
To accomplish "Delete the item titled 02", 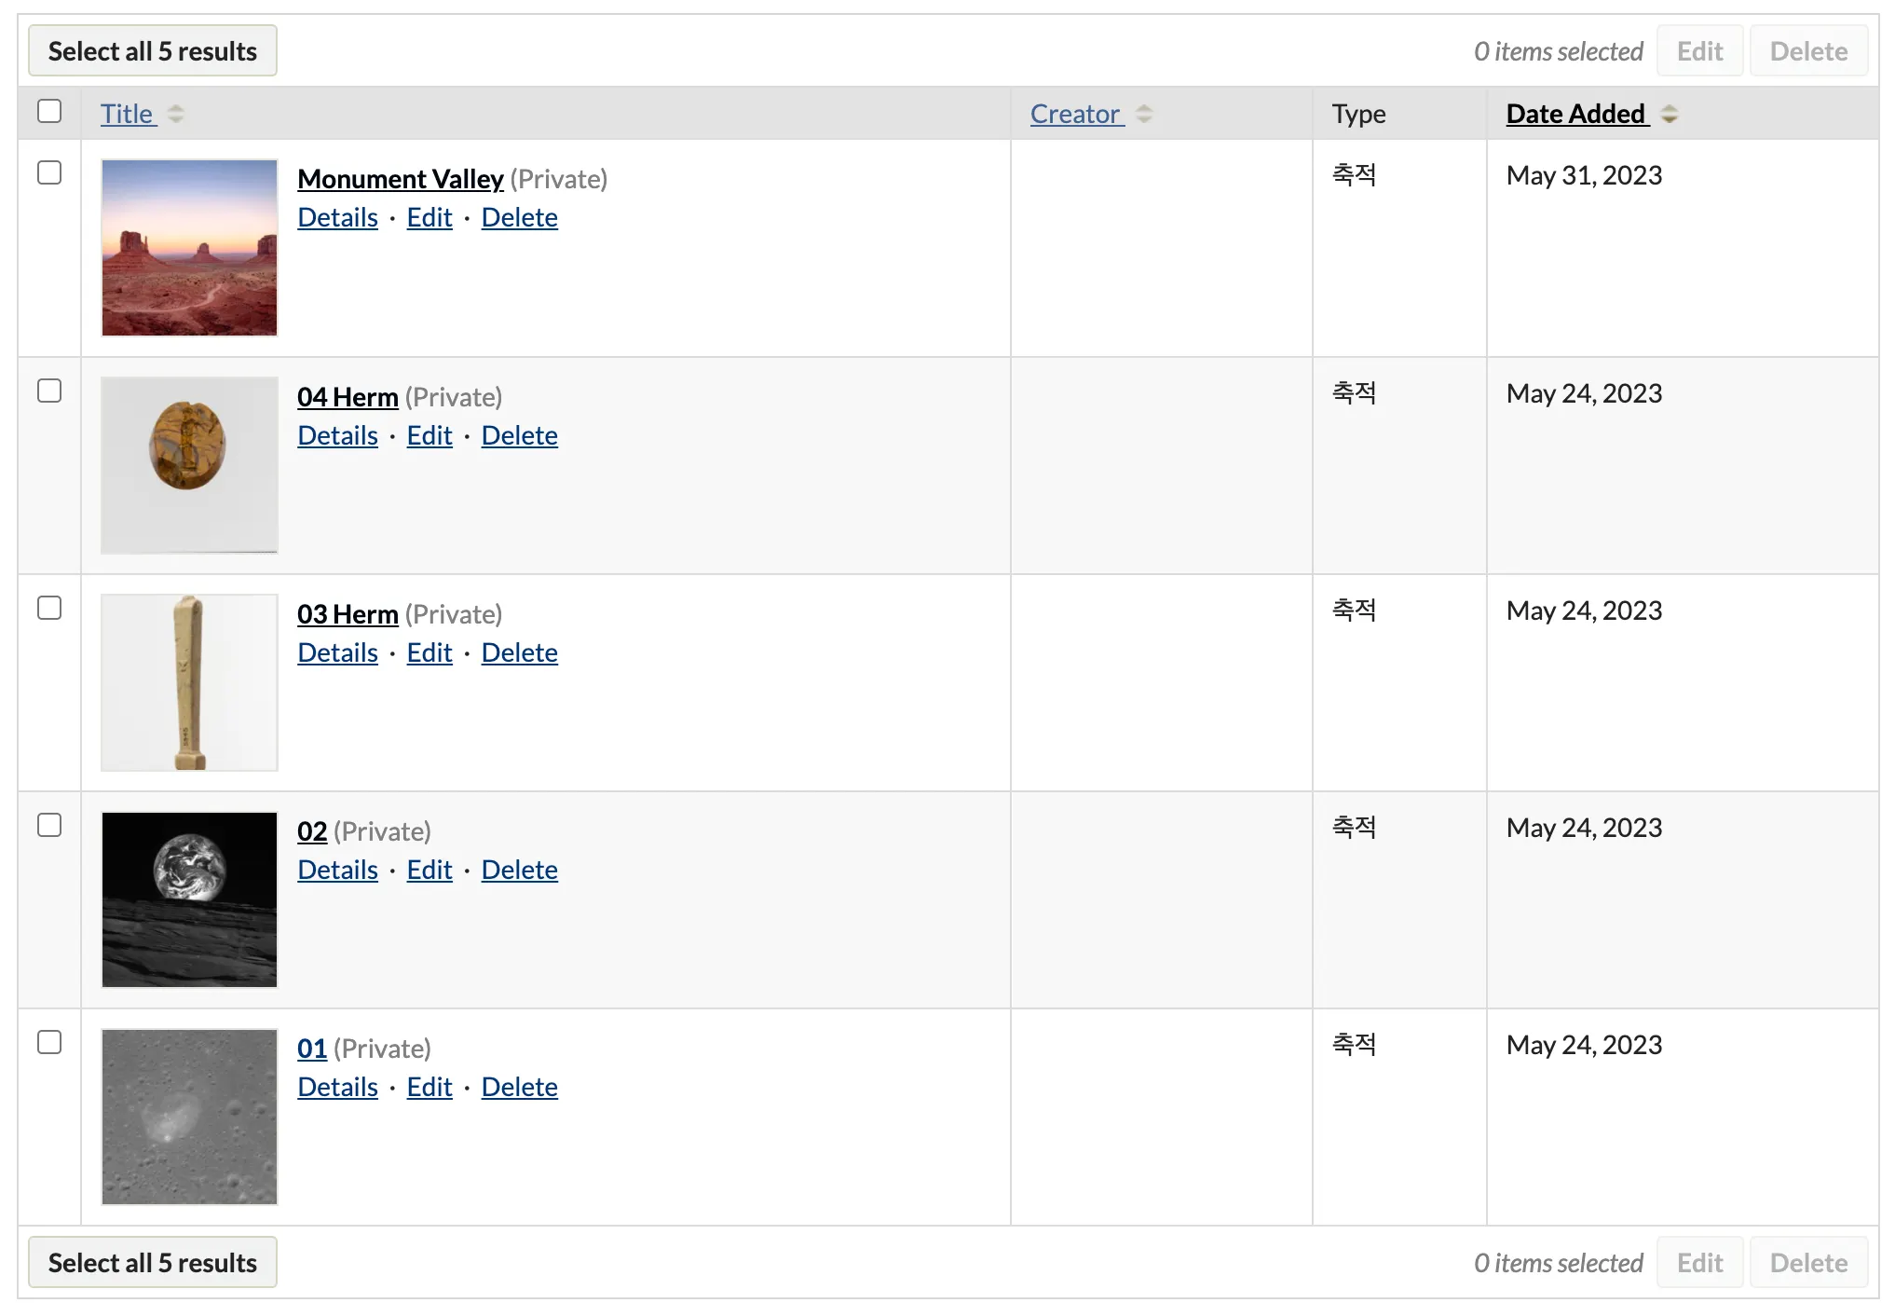I will point(519,870).
